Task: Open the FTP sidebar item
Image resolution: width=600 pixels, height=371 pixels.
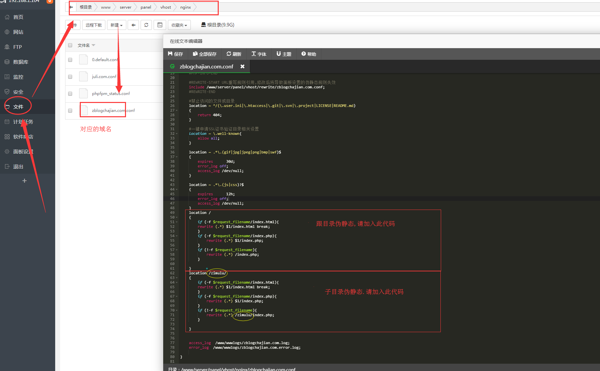Action: (x=27, y=47)
